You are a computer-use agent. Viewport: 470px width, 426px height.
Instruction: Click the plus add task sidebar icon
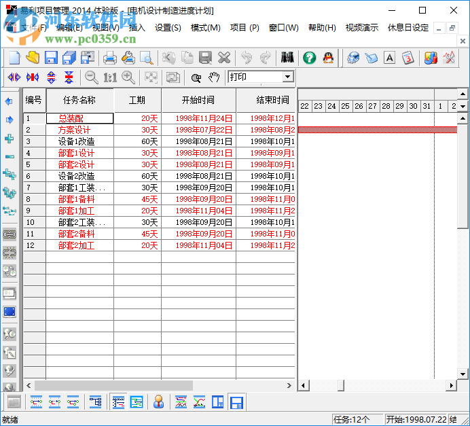coord(9,139)
